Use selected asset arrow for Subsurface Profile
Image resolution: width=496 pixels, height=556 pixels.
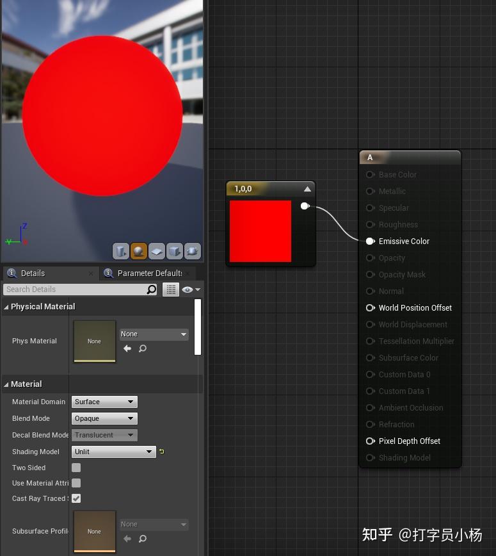point(127,539)
